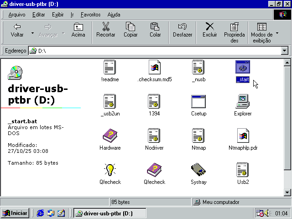Open the Explorer computer icon
Screen dimensions: 292x219
(x=243, y=102)
